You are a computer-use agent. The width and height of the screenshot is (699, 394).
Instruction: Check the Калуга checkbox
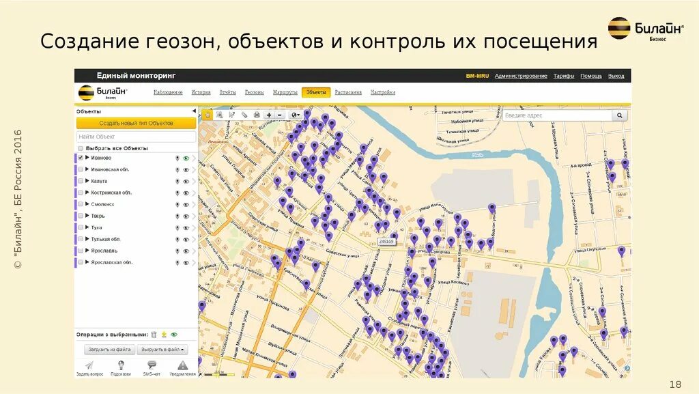tap(81, 181)
